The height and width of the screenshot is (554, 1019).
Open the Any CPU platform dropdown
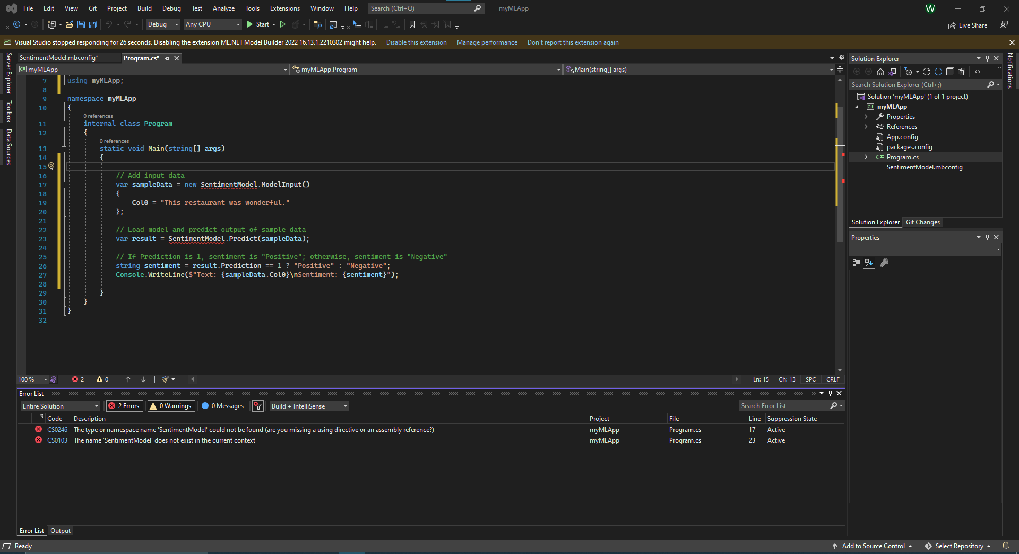click(212, 24)
